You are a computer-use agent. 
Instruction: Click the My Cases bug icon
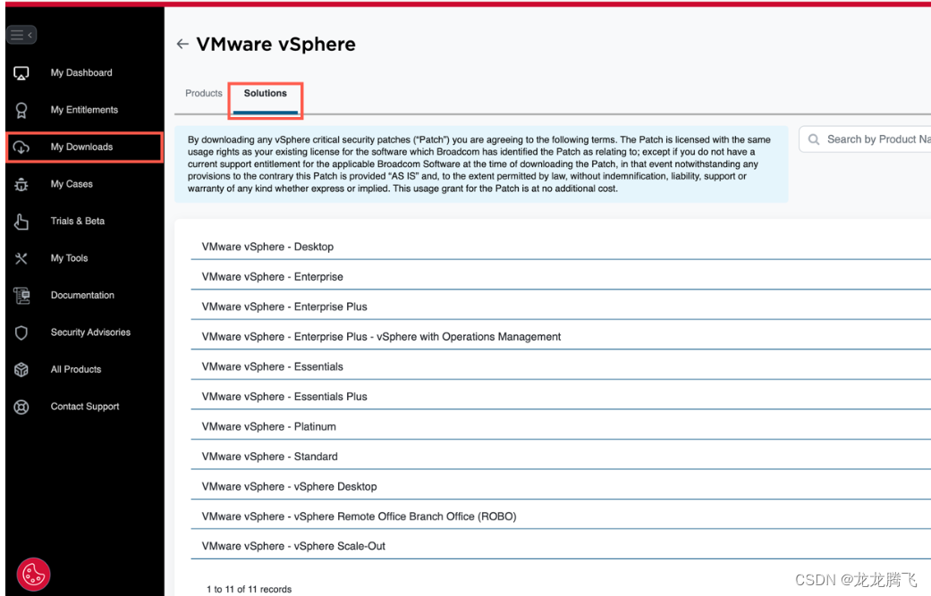click(21, 184)
